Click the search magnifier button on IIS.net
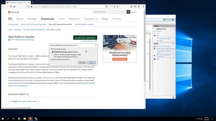The width and height of the screenshot is (216, 121). [x=128, y=12]
